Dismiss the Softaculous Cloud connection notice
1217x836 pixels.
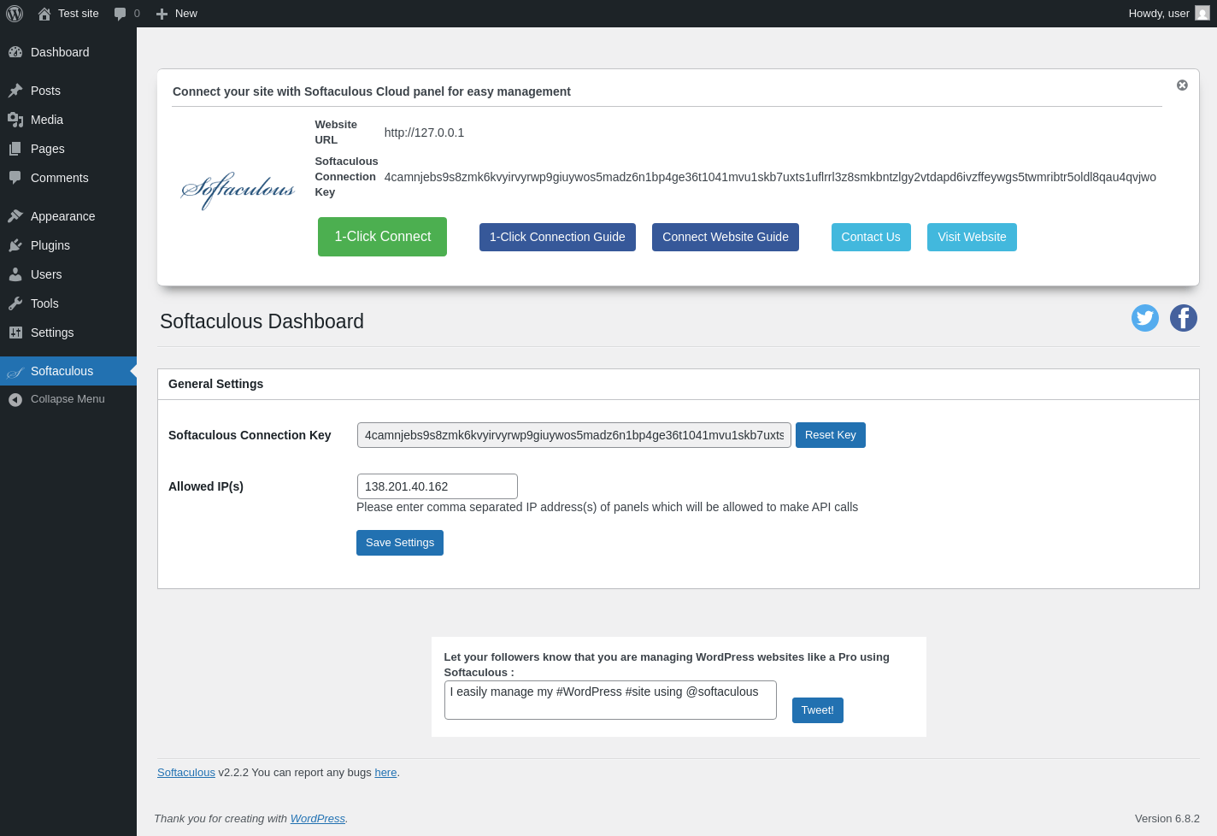(1182, 85)
